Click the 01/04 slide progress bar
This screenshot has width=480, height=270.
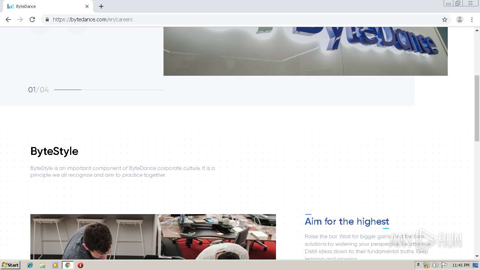click(x=109, y=90)
